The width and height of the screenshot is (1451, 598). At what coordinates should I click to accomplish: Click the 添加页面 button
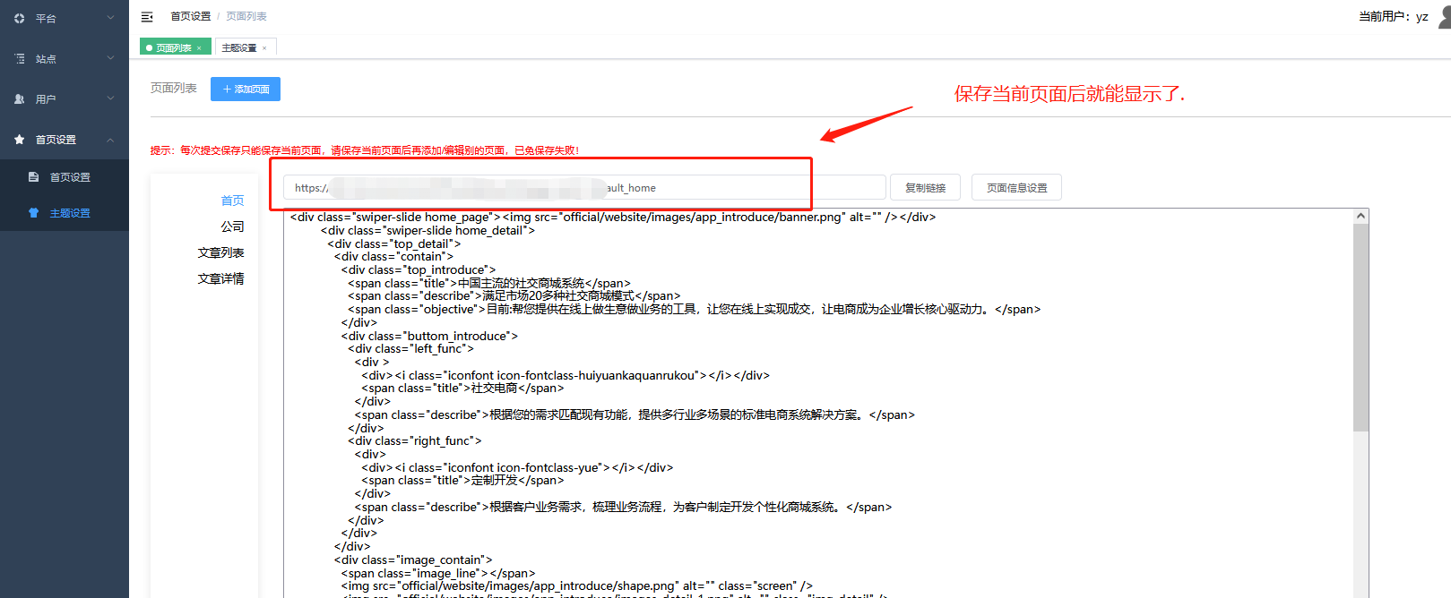point(246,89)
